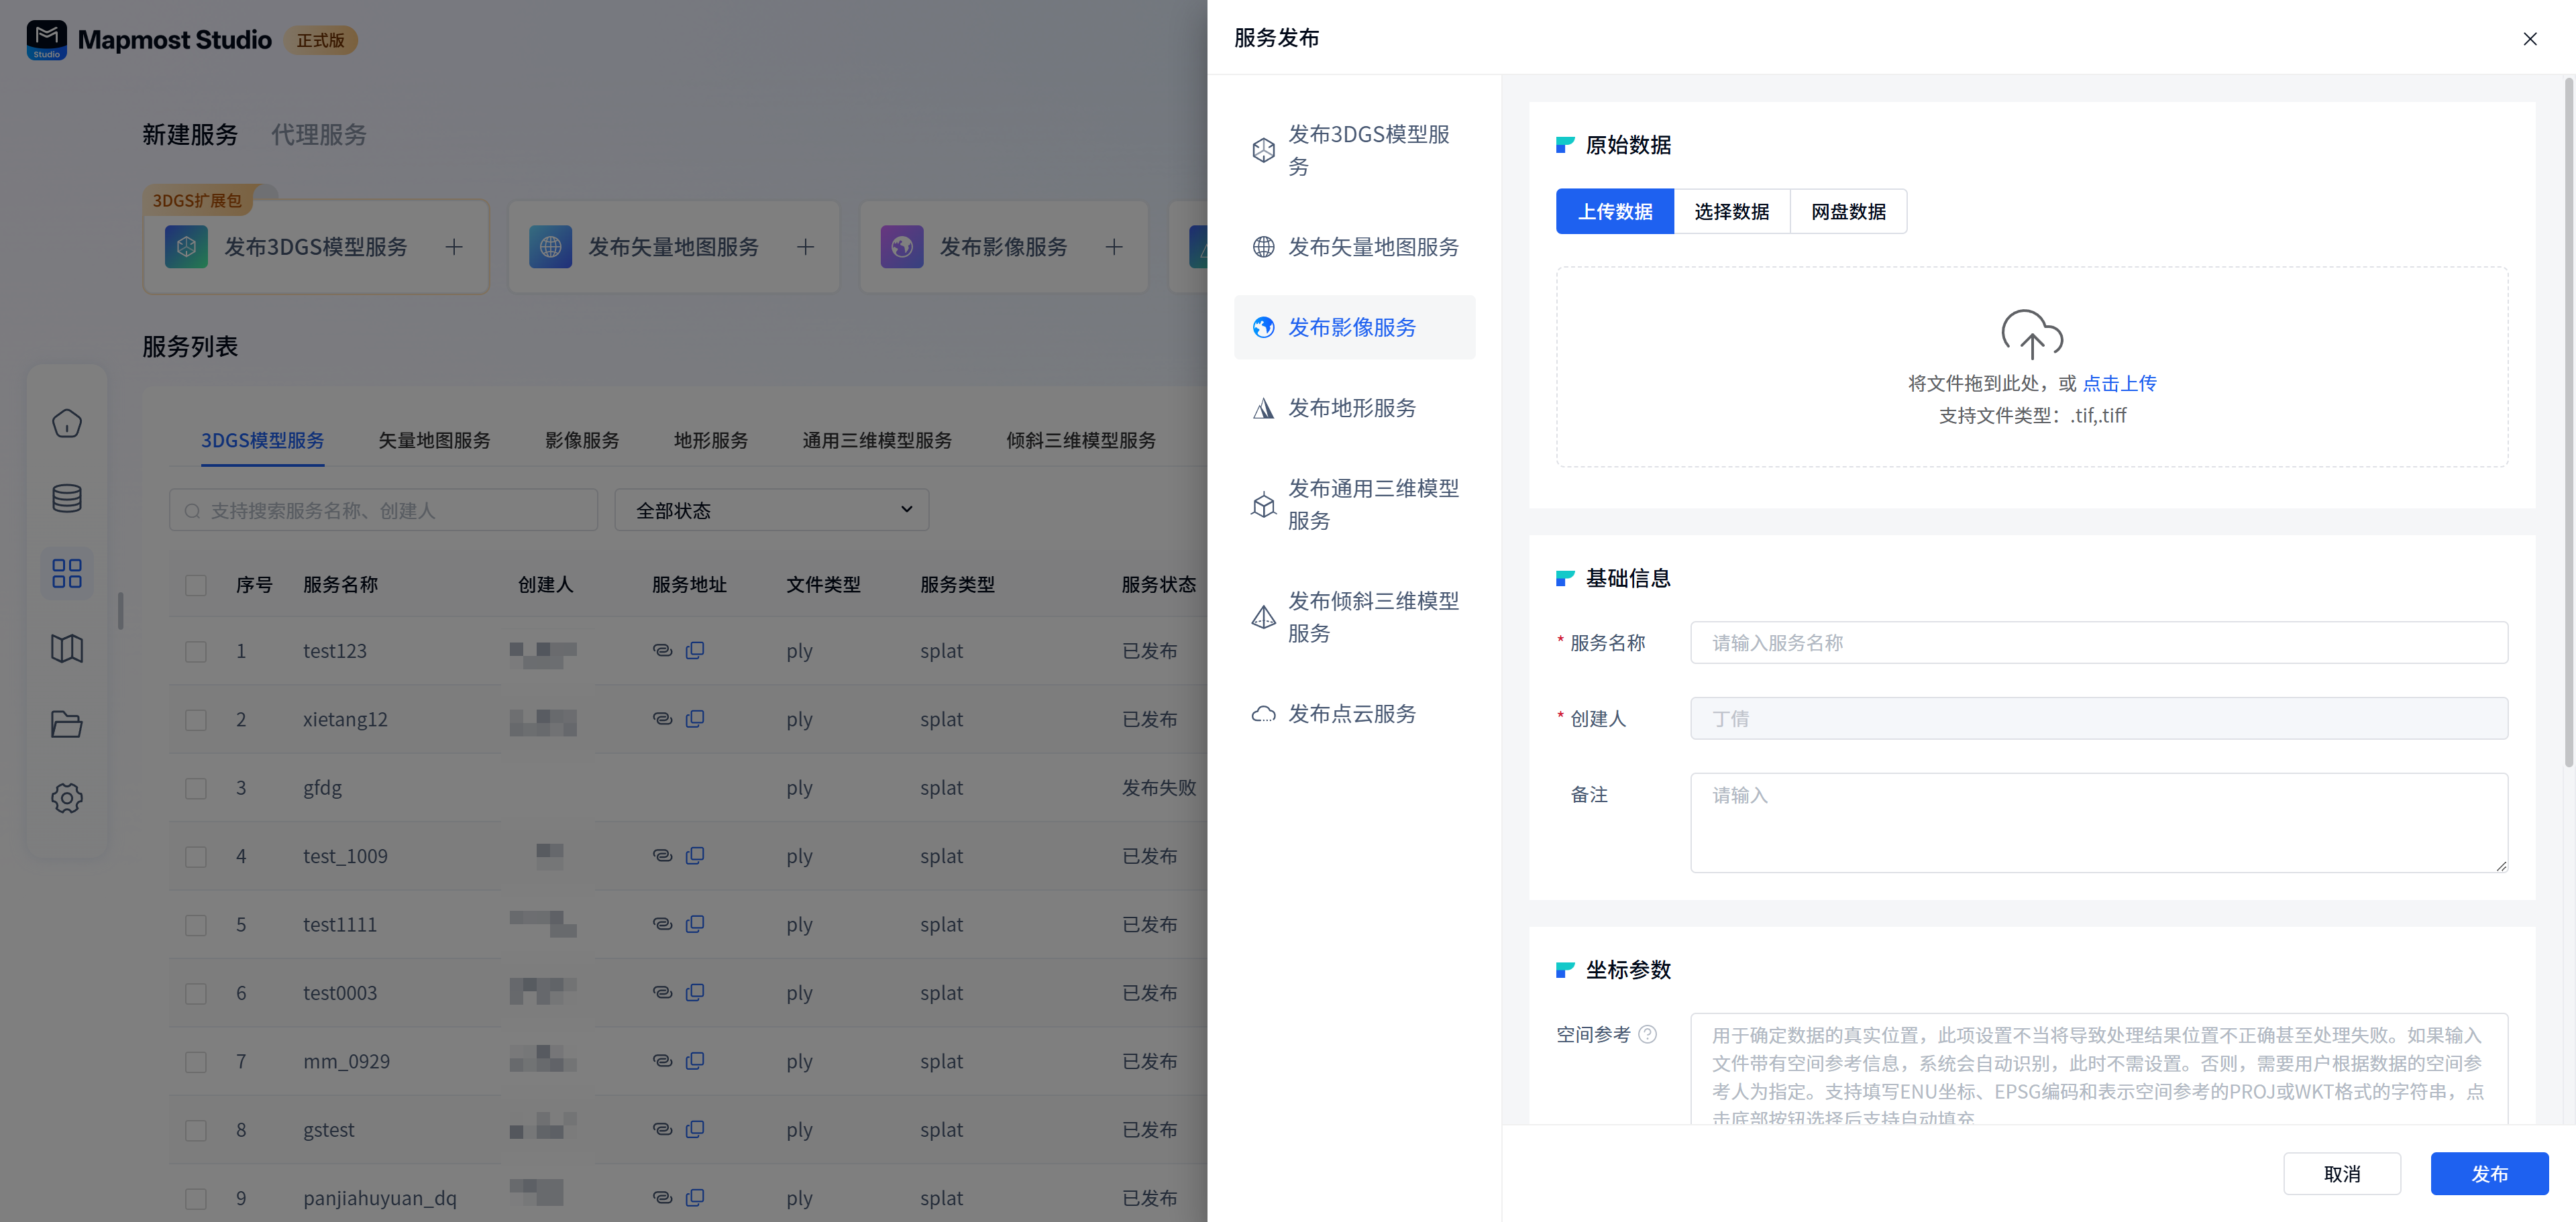Open settings gear in left sidebar
Image resolution: width=2576 pixels, height=1222 pixels.
pos(67,798)
